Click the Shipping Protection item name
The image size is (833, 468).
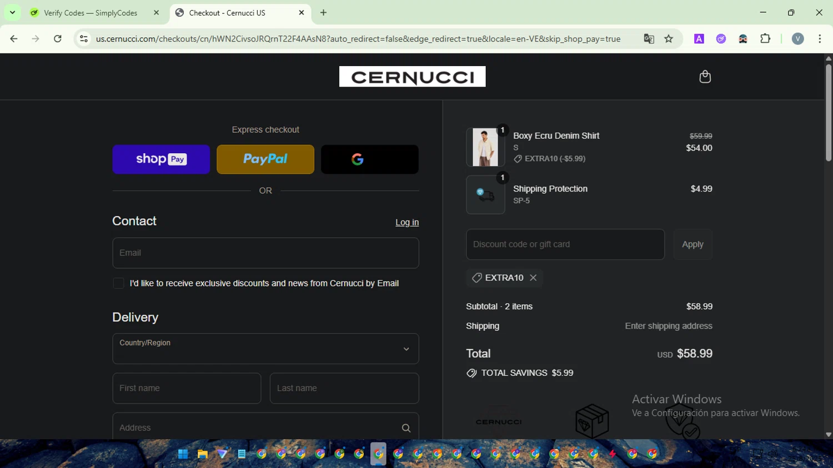[550, 189]
